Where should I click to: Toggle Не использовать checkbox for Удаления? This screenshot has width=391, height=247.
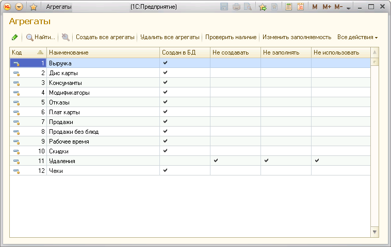[317, 161]
